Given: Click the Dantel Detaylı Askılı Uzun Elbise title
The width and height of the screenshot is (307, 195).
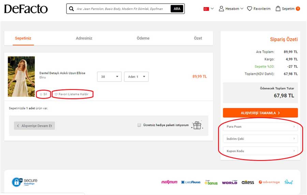Looking at the screenshot, I should 62,73.
